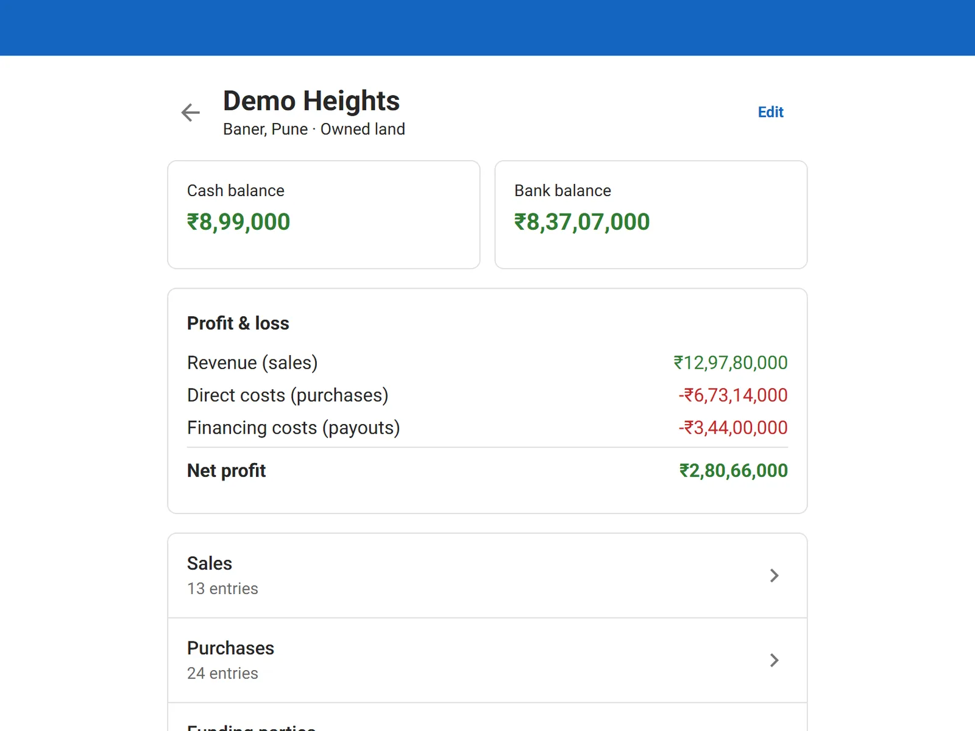
Task: Expand the Purchases chevron arrow
Action: (774, 660)
